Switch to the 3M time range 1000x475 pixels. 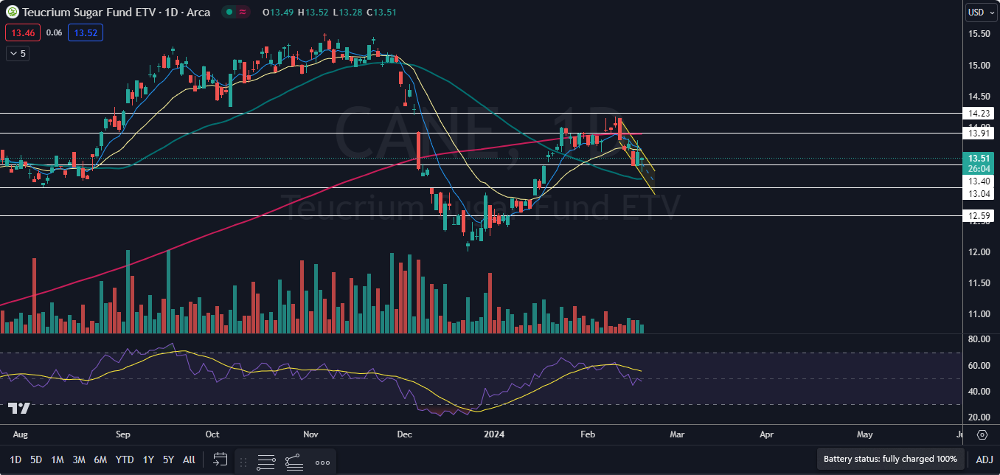(78, 460)
